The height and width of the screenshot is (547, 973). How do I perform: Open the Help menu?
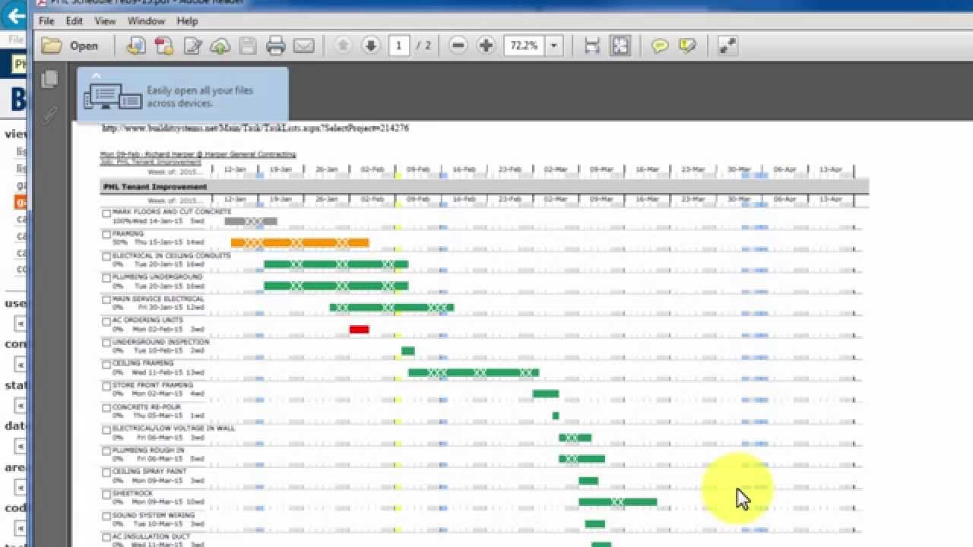187,21
